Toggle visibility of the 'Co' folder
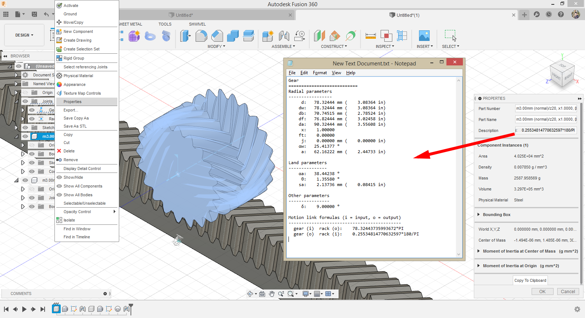The height and width of the screenshot is (318, 585). [32, 171]
